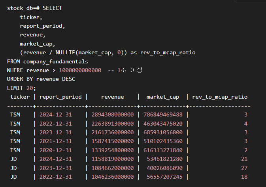Image resolution: width=266 pixels, height=187 pixels.
Task: Click date 2022-12-31 in the JD row
Action: tap(56, 177)
